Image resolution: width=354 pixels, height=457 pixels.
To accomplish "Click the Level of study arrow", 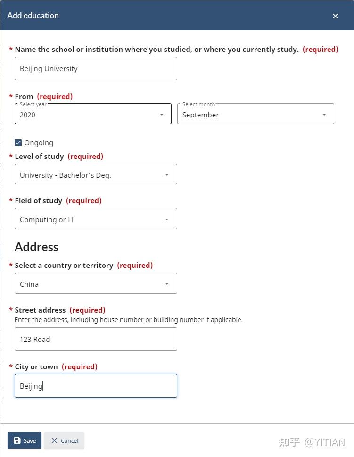I will click(x=167, y=175).
